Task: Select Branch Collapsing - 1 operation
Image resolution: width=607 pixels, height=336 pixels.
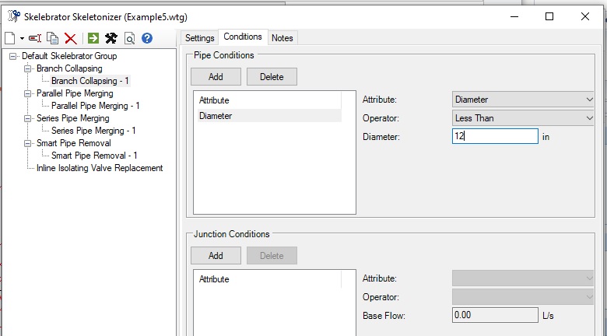Action: [90, 81]
